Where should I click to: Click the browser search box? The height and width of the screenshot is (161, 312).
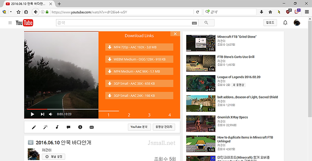(x=230, y=12)
